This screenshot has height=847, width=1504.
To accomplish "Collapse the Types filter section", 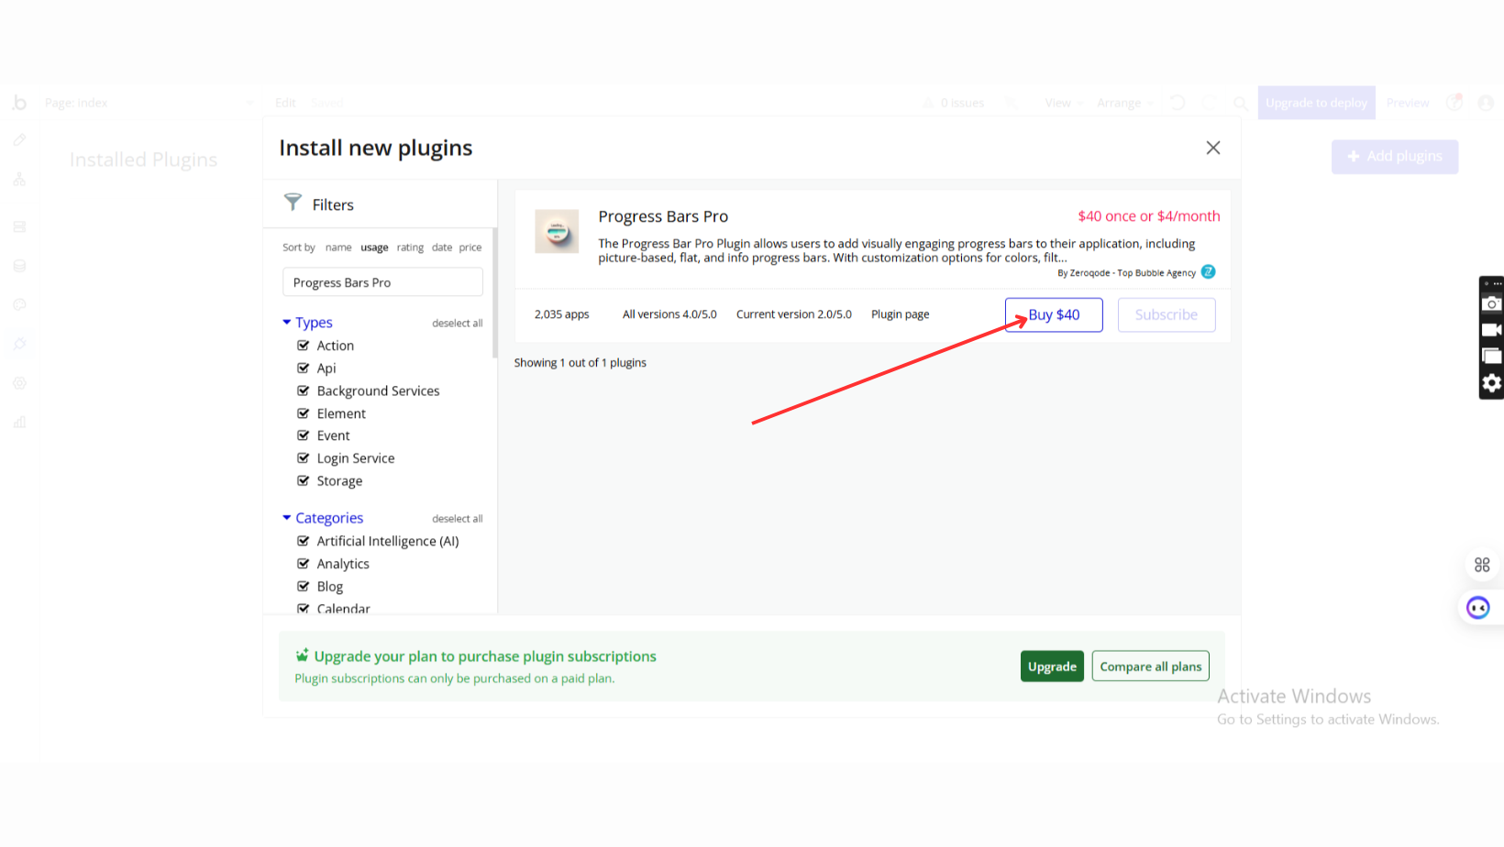I will 287,323.
